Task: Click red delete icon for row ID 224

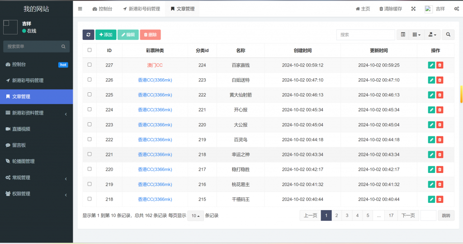Action: tap(439, 110)
